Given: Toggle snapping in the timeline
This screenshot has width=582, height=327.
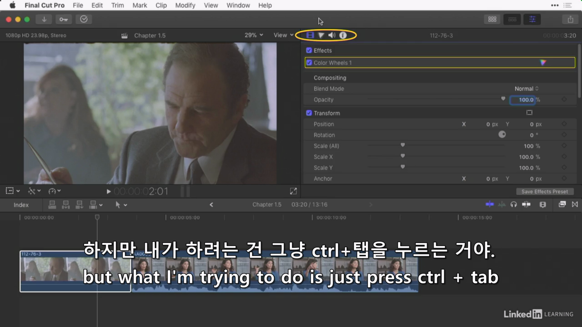Looking at the screenshot, I should pos(526,204).
